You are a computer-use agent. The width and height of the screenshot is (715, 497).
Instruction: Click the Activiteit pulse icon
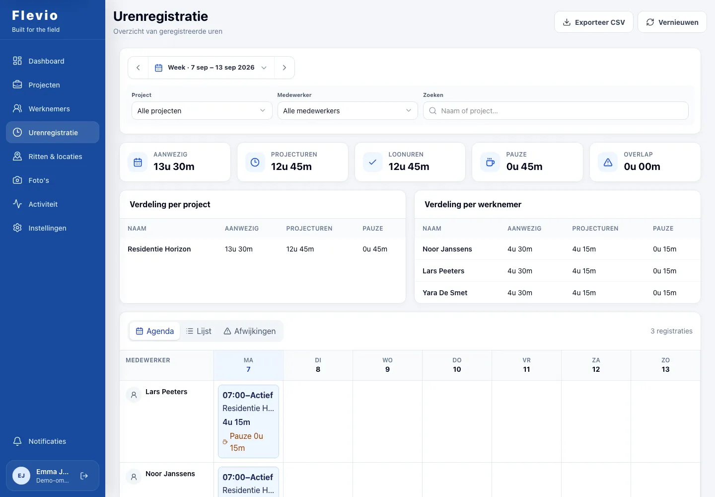17,204
